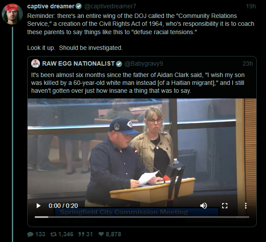Click the quote icon showing 31
The image size is (266, 242).
(81, 234)
